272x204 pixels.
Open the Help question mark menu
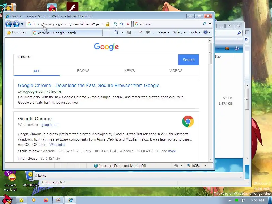point(207,32)
